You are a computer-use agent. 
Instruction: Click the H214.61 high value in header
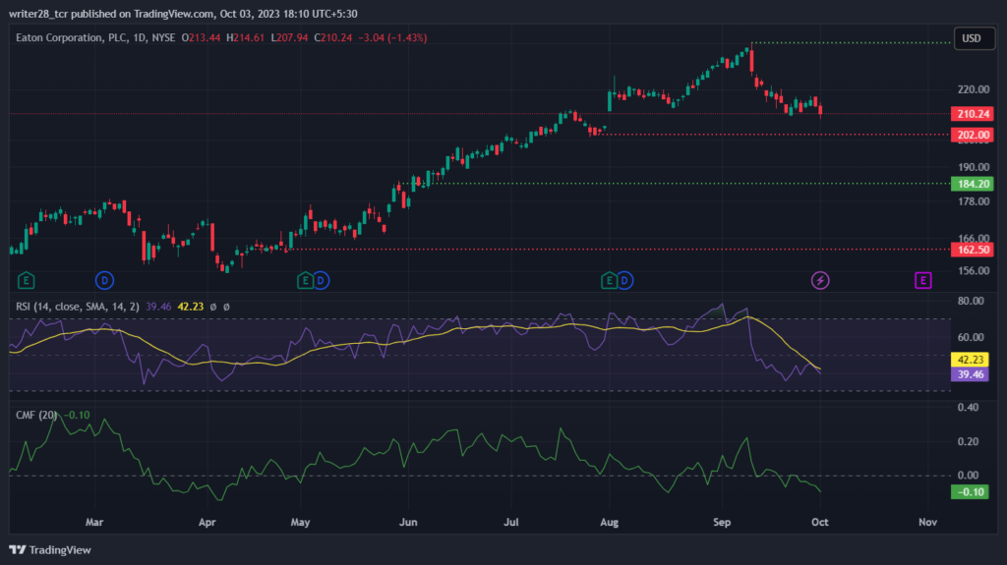(245, 38)
